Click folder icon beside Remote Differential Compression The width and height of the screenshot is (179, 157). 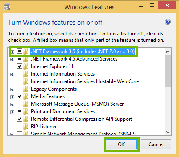point(26,119)
